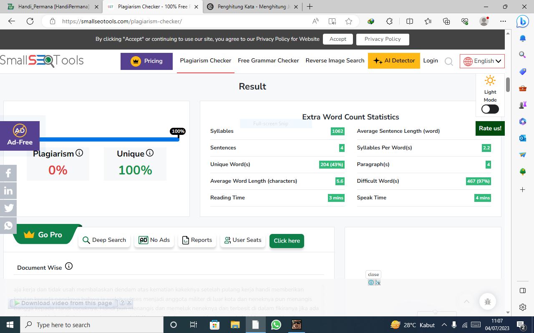The image size is (534, 333).
Task: Click the Windows taskbar search box
Action: point(91,325)
